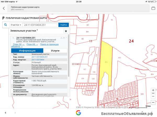Open the Участки search type dropdown

pos(16,25)
